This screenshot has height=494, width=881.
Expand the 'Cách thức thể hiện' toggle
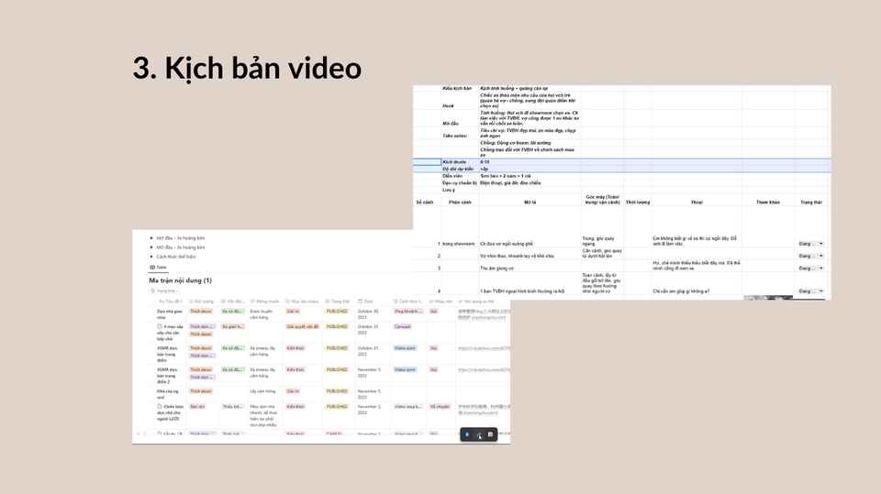(x=152, y=257)
